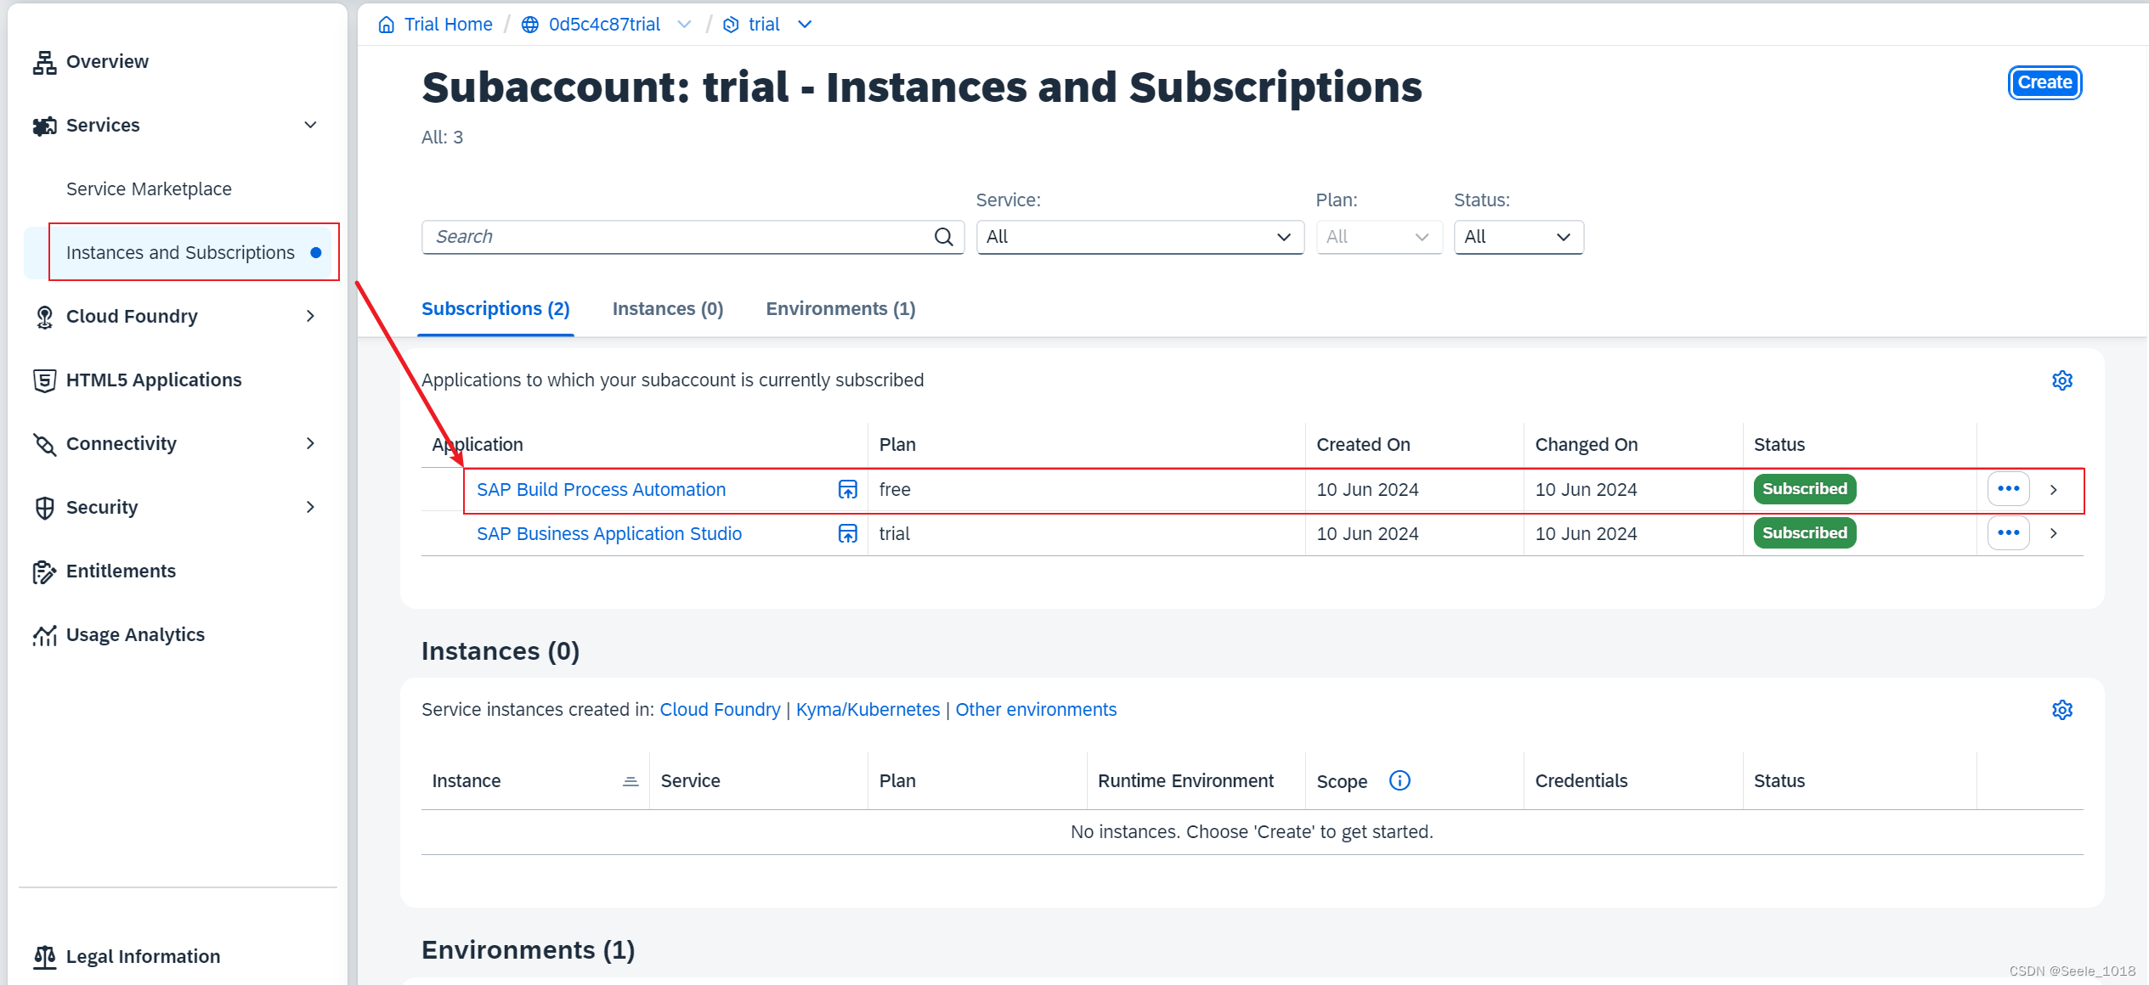Open Instances table settings gear
The height and width of the screenshot is (985, 2149).
tap(2062, 710)
